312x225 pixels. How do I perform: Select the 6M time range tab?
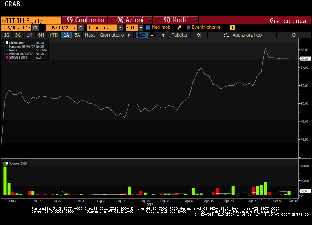point(41,35)
